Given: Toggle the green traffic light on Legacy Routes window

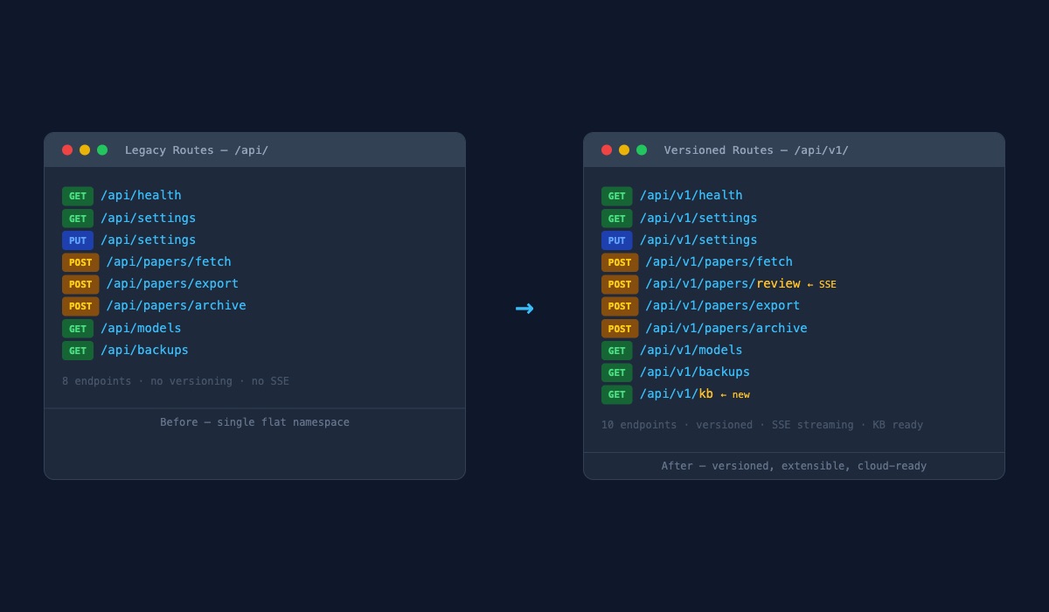Looking at the screenshot, I should pos(102,150).
